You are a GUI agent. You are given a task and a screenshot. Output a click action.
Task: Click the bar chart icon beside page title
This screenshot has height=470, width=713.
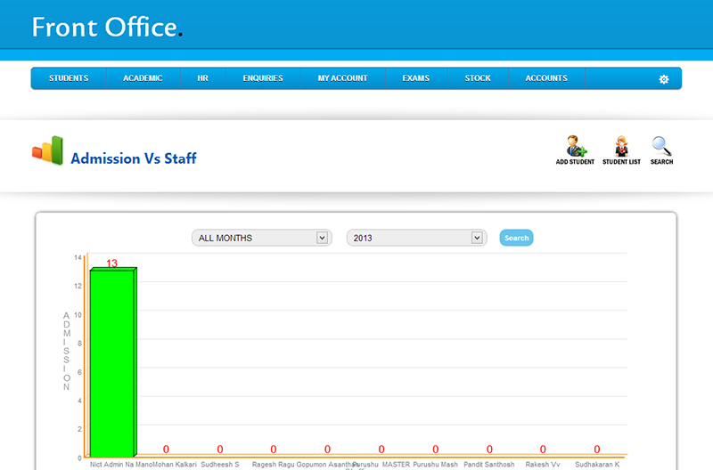(48, 150)
